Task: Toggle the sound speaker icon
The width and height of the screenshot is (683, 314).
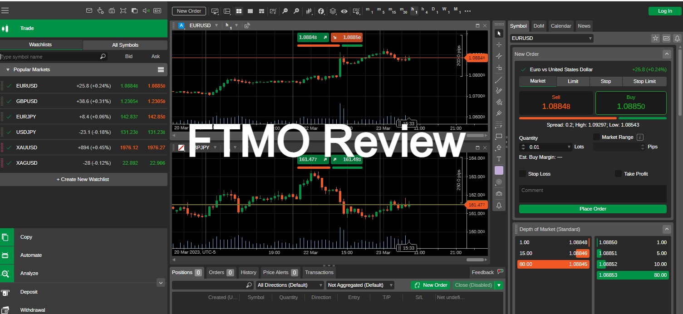Action: (x=146, y=10)
